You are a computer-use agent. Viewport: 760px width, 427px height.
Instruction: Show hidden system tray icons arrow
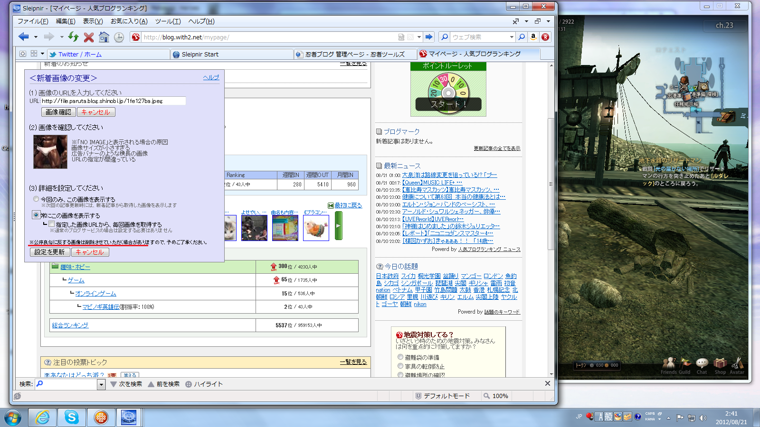[x=668, y=418]
